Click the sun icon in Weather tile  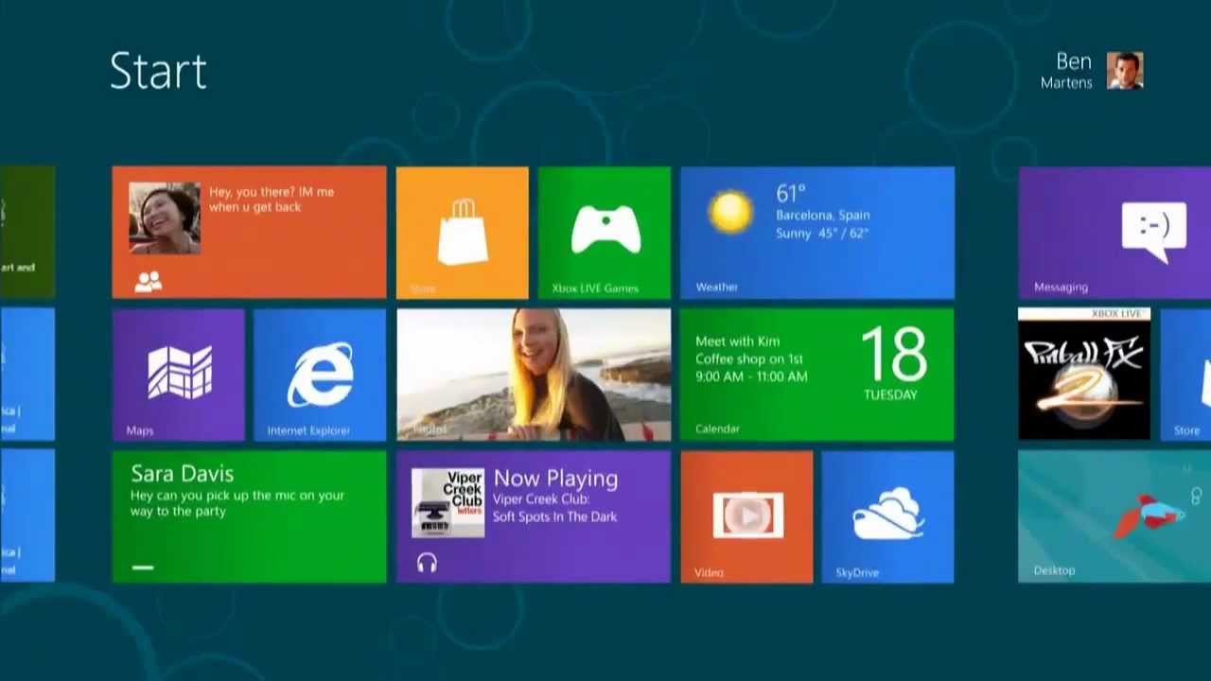tap(730, 212)
